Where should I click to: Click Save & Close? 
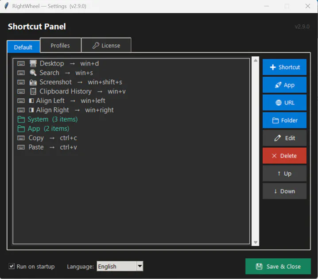tap(278, 266)
